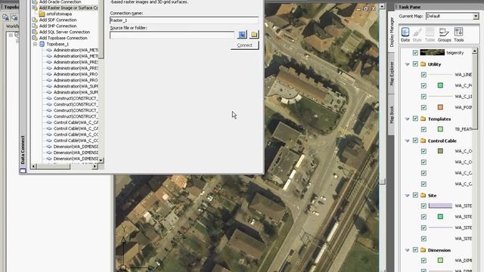
Task: Open the Style tool in Display Manager
Action: 417,34
